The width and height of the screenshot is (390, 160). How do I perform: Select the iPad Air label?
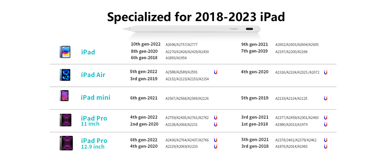pyautogui.click(x=93, y=75)
